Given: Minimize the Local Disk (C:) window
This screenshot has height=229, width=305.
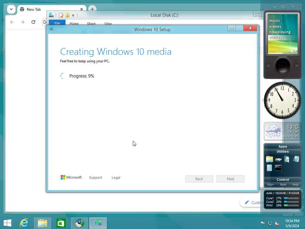Looking at the screenshot, I should coord(257,14).
